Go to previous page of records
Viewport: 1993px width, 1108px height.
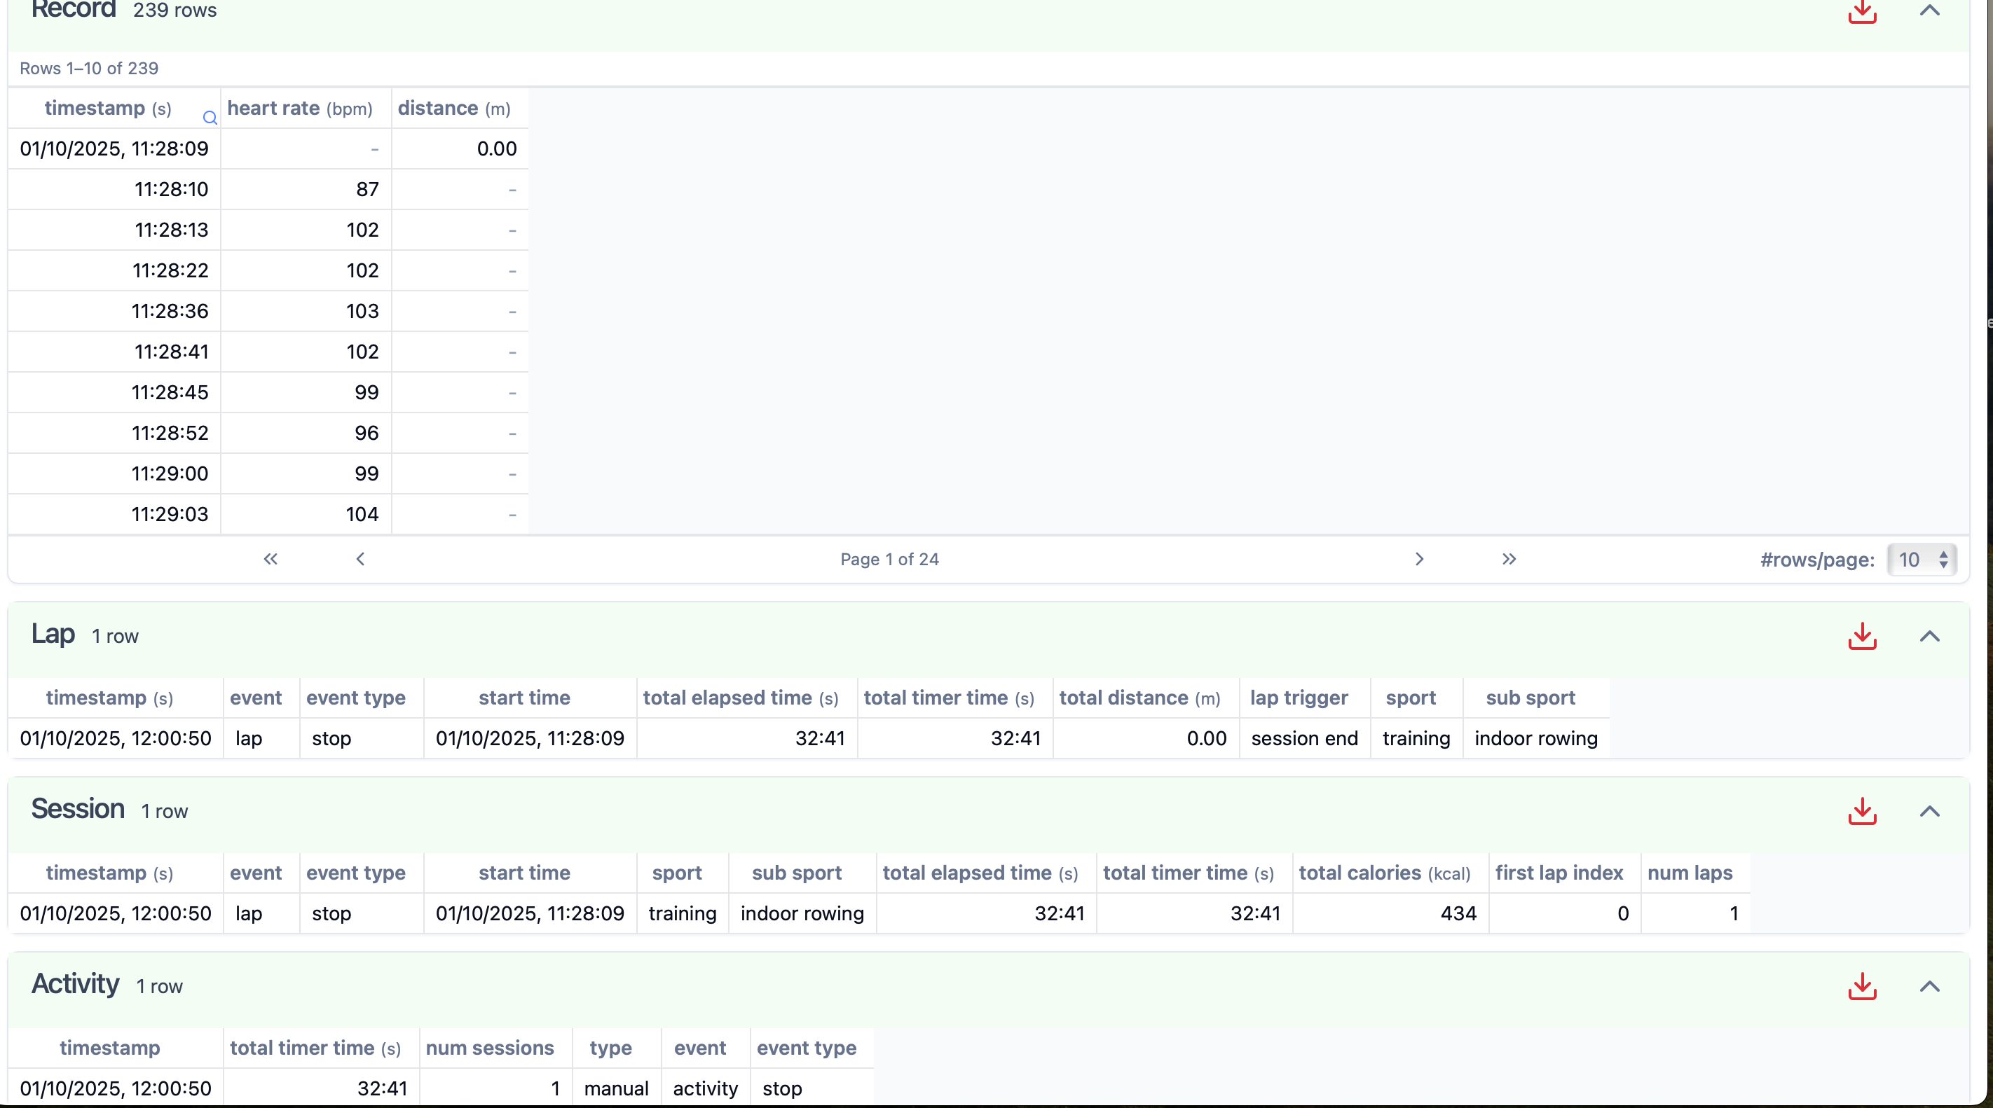click(359, 559)
